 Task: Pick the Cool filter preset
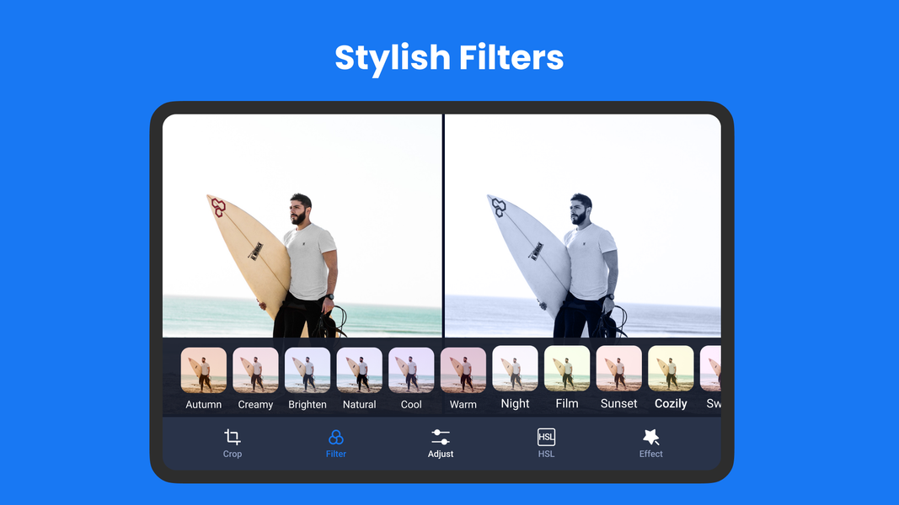coord(411,370)
